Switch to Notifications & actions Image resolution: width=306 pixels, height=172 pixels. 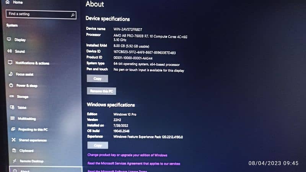33,63
